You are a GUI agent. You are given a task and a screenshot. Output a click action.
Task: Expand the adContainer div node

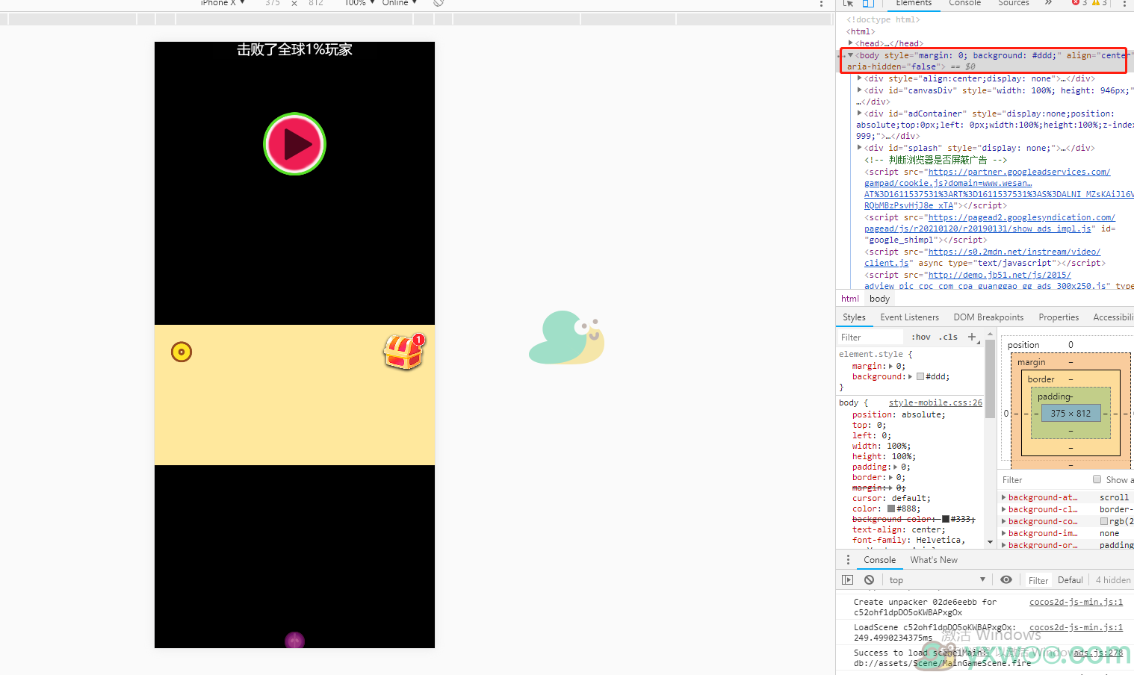[x=860, y=113]
